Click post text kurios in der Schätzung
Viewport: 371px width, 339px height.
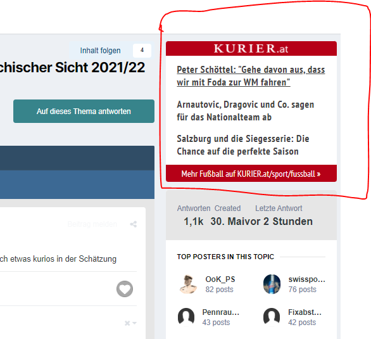click(x=75, y=259)
